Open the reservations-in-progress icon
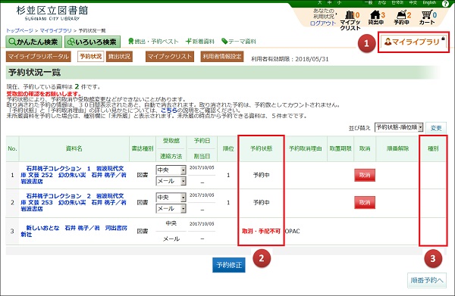 click(x=401, y=14)
